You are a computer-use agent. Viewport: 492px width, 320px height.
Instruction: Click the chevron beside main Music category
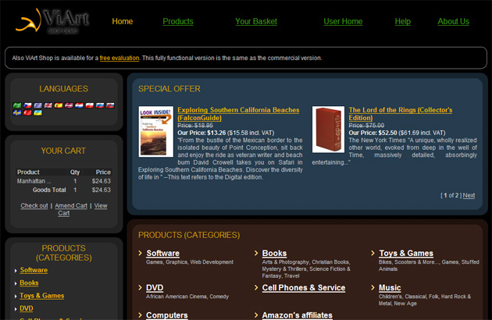coord(373,287)
